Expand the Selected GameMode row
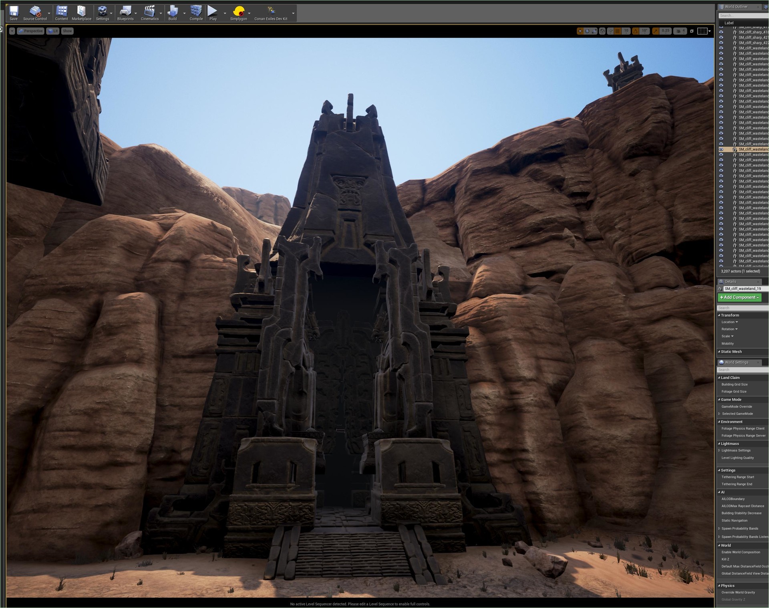Screen dimensions: 769x608 (719, 414)
